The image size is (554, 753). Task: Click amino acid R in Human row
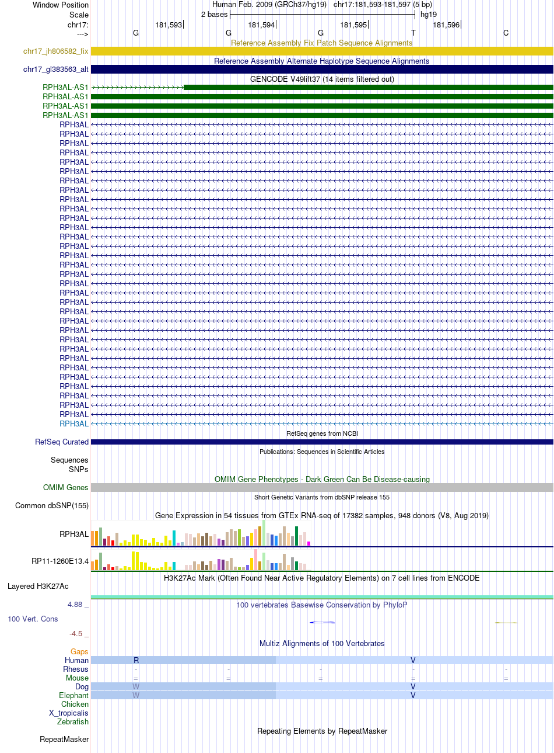(x=136, y=660)
